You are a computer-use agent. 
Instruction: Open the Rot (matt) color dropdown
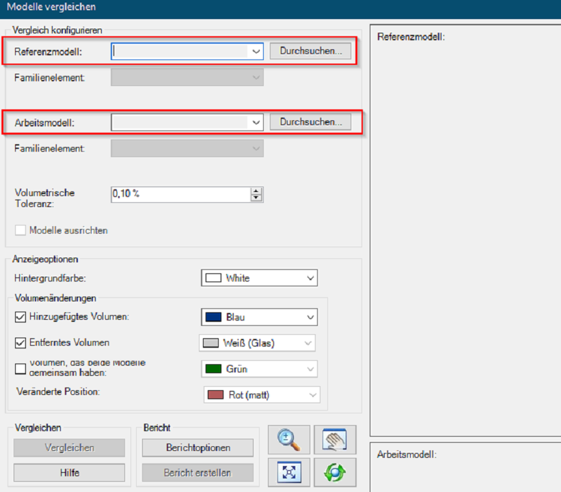tap(262, 395)
